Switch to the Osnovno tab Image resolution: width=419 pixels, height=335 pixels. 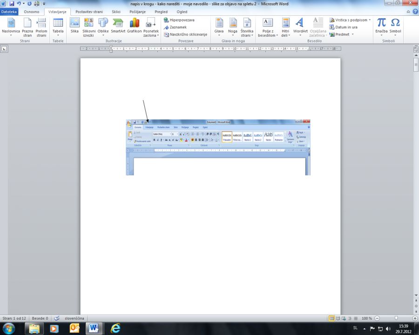click(x=32, y=12)
